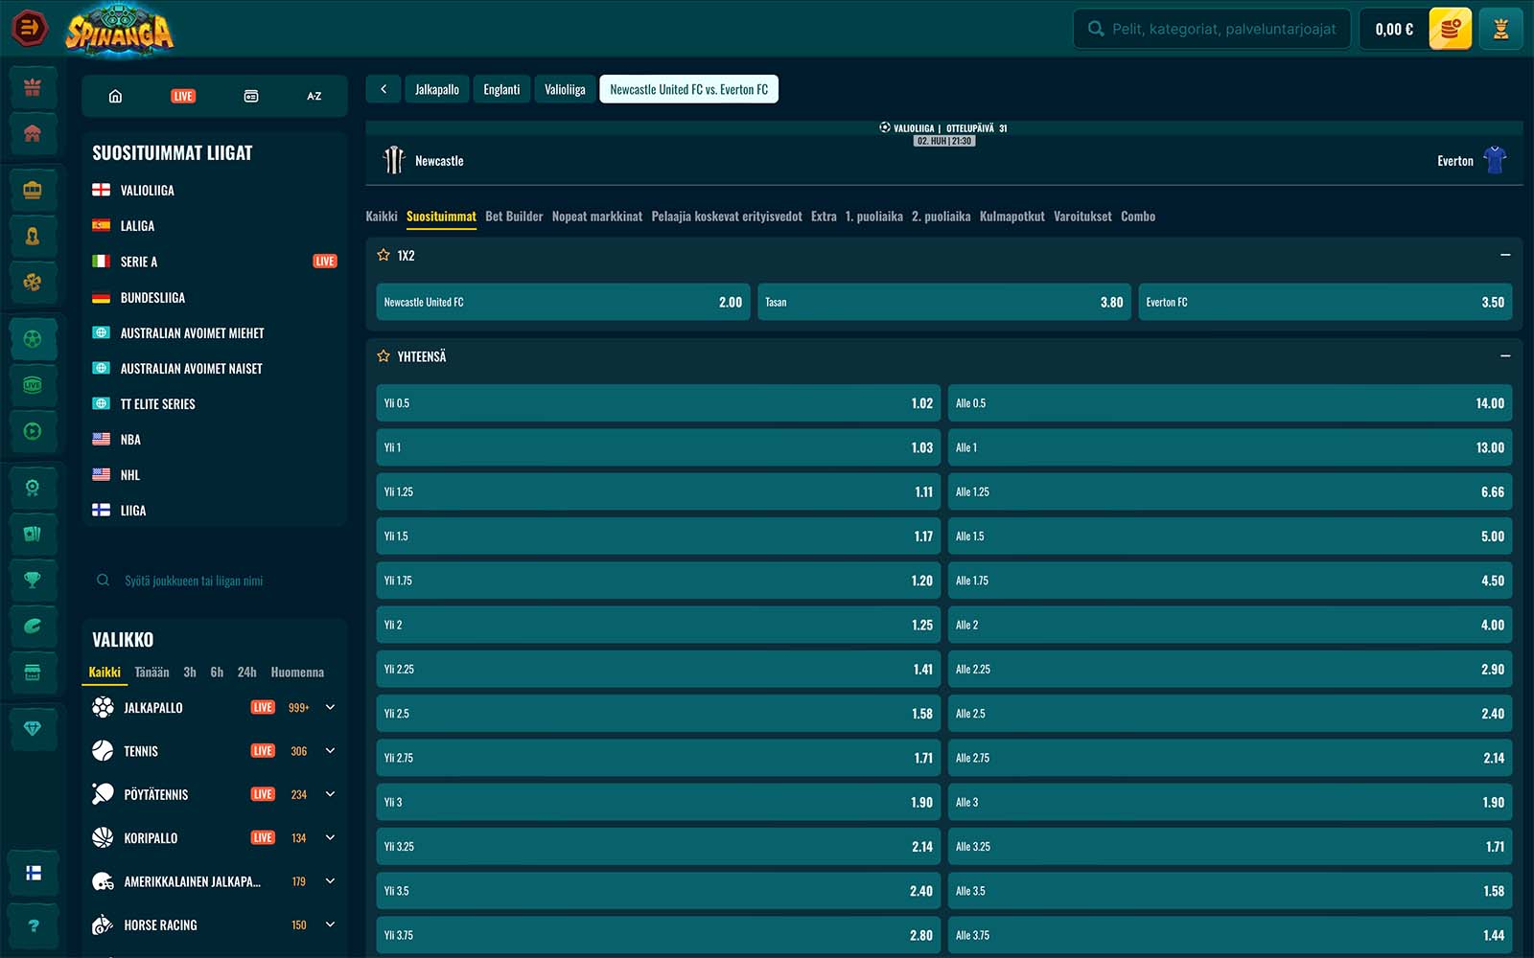Open the Finnish flag language selector
1534x958 pixels.
tap(34, 873)
